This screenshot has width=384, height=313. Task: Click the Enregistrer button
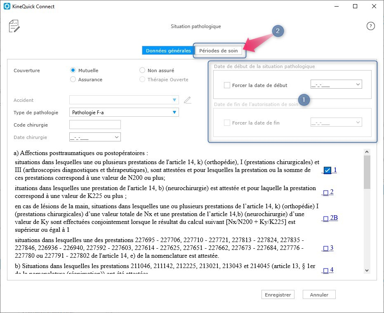[x=278, y=294]
